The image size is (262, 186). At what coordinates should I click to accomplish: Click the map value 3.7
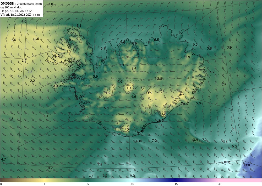tap(224, 84)
